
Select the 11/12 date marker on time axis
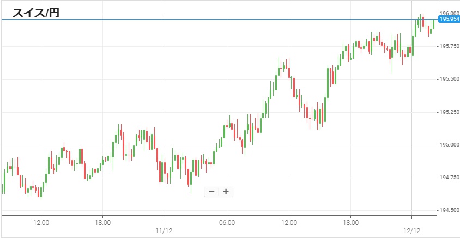pyautogui.click(x=164, y=230)
